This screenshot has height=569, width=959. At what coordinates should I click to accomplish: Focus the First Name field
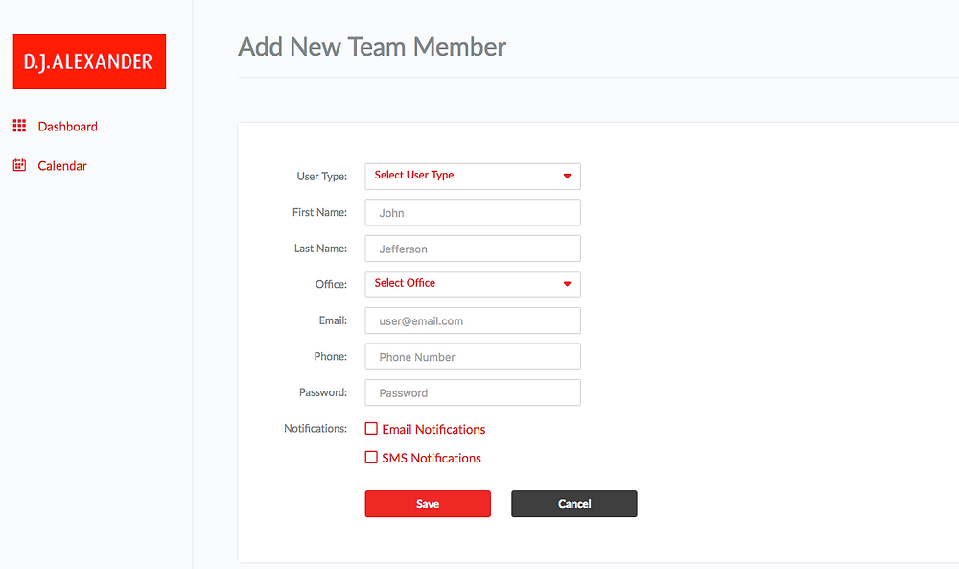point(473,212)
